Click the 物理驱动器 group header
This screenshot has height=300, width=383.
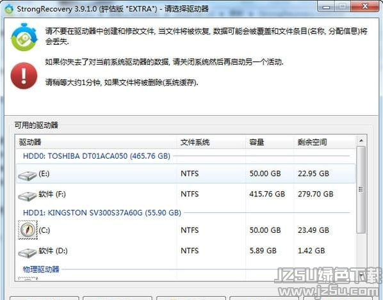pyautogui.click(x=41, y=269)
